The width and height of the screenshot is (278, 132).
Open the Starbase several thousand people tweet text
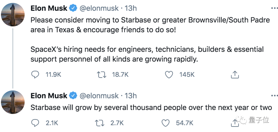point(151,107)
